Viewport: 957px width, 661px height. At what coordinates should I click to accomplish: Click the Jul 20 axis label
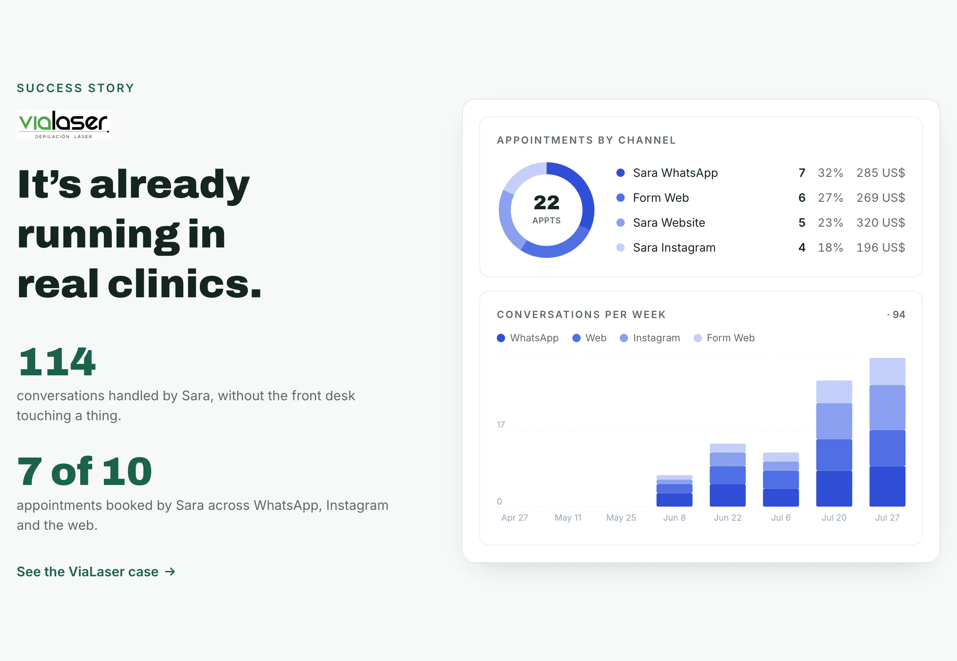(834, 518)
